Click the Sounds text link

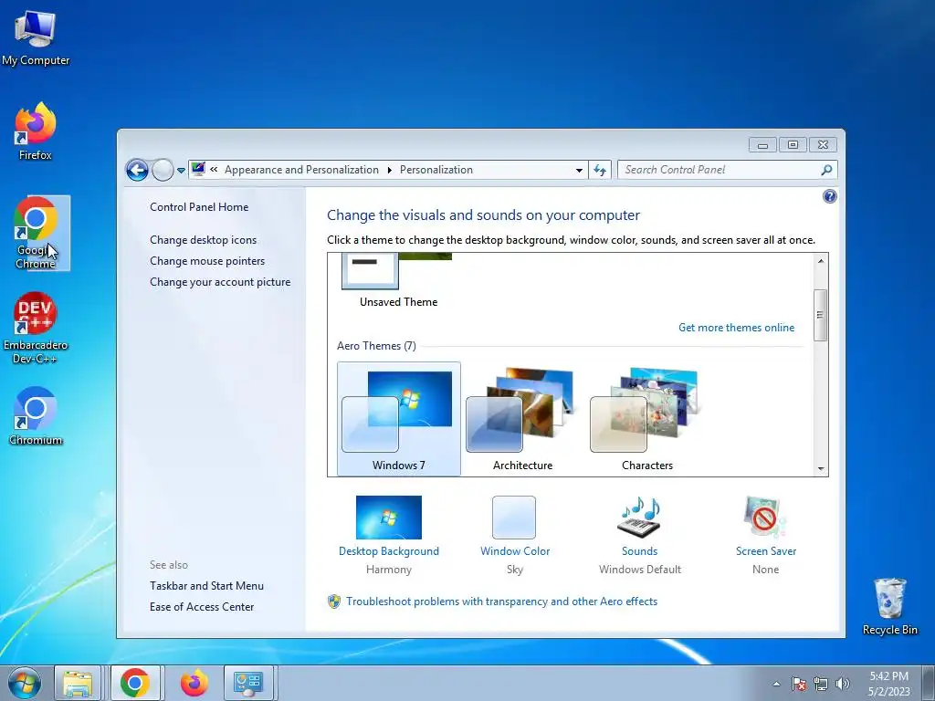tap(639, 550)
